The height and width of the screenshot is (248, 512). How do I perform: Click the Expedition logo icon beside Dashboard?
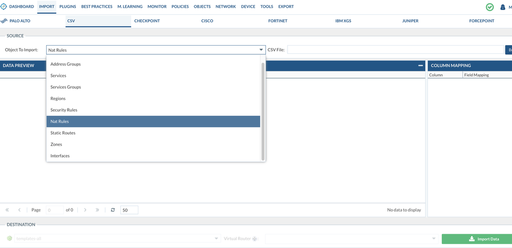(x=4, y=7)
